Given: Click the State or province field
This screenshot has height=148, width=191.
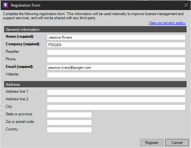Looking at the screenshot, I should tap(69, 115).
